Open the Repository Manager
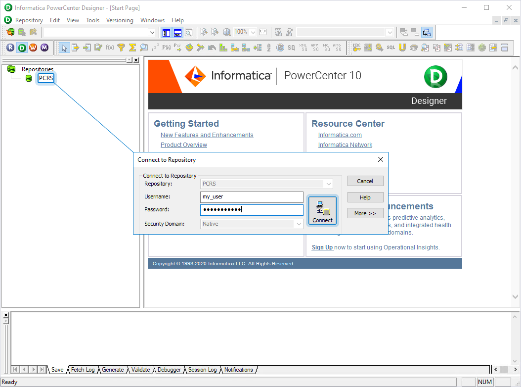 10,48
